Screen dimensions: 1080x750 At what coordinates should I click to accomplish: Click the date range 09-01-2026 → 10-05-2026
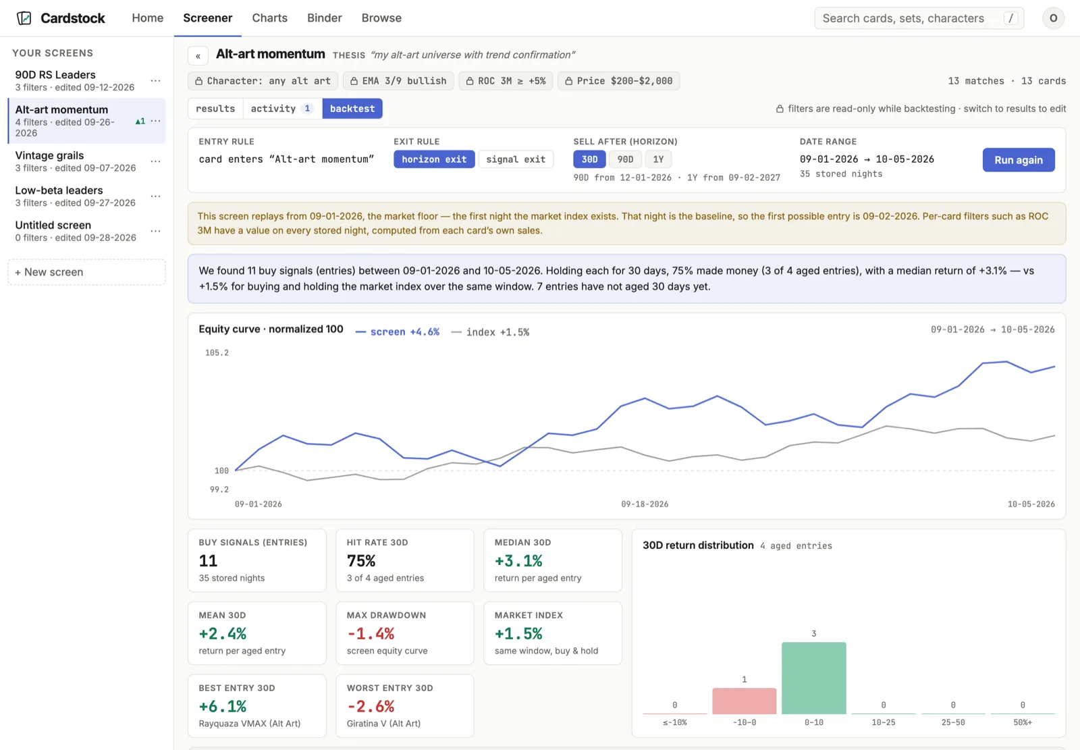(x=867, y=159)
